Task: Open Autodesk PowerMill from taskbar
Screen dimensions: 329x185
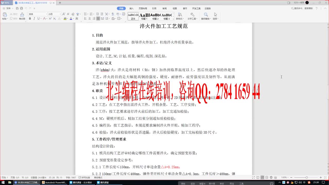Action: [54, 182]
